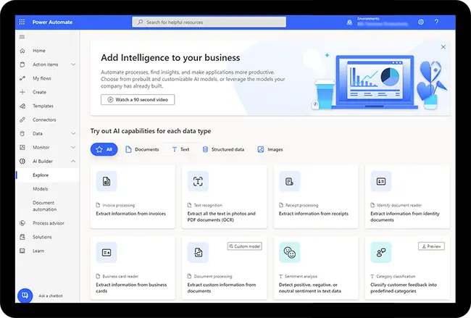Expand the Action items chevron
Screen dimensions: 471x318
click(73, 64)
